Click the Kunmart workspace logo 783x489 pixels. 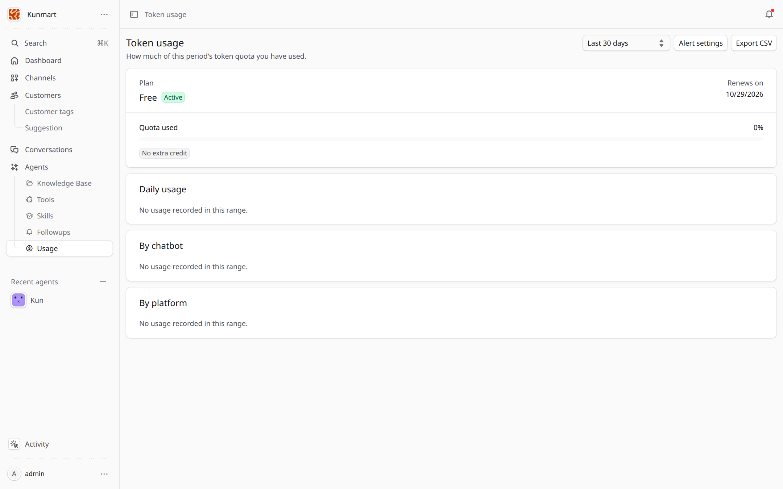coord(14,14)
